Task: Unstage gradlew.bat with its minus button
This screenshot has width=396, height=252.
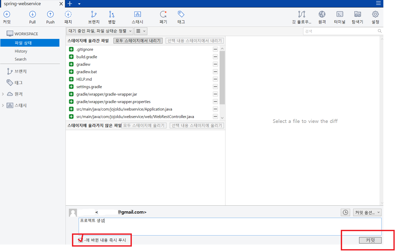Action: click(215, 72)
